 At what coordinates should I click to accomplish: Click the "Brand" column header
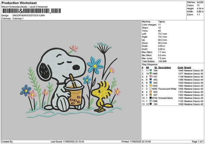click(x=188, y=68)
